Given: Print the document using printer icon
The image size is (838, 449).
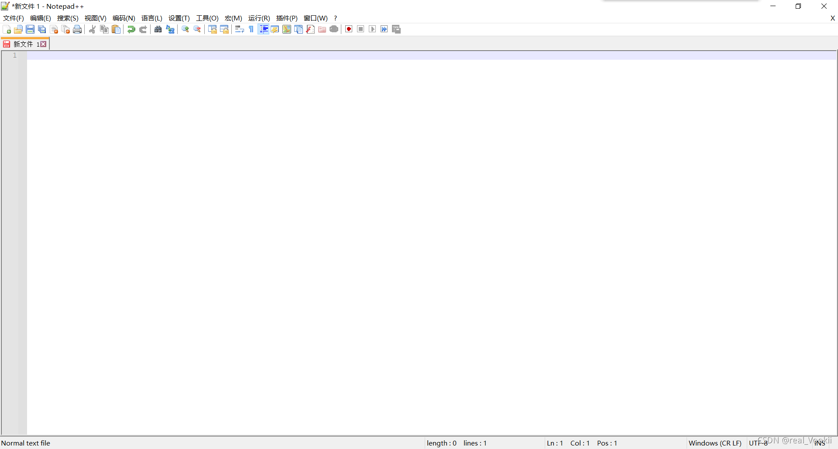Looking at the screenshot, I should [78, 29].
